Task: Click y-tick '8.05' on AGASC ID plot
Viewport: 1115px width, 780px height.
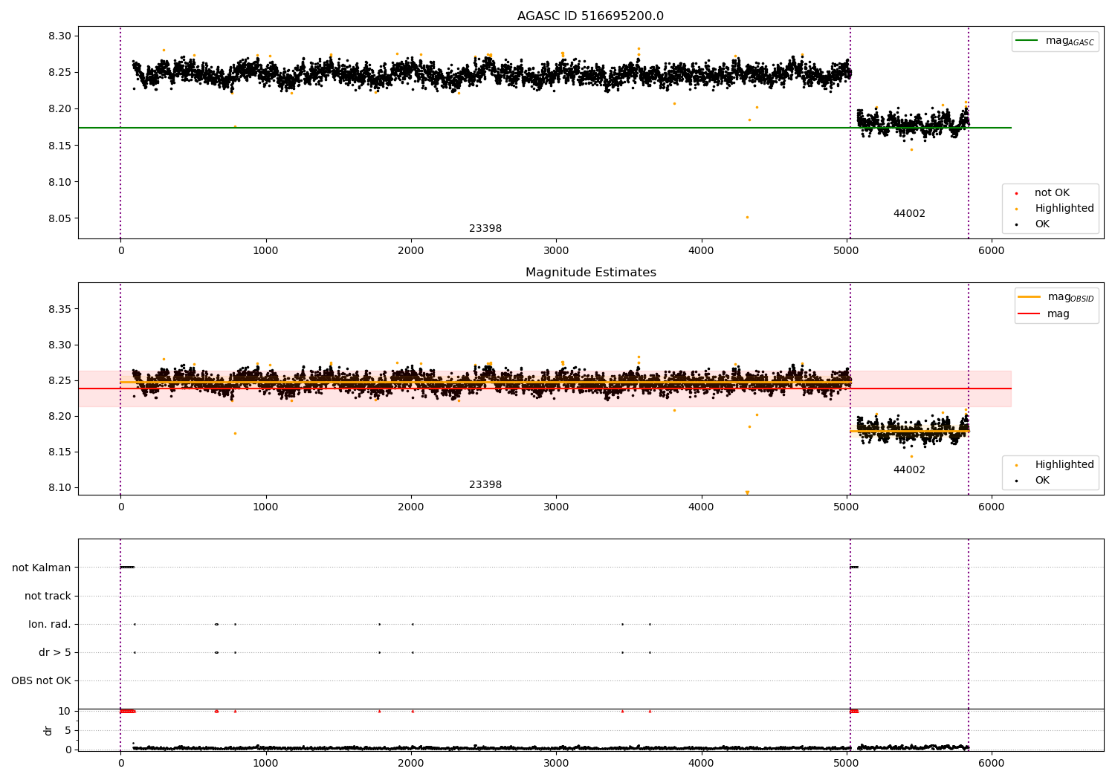Action: click(60, 219)
